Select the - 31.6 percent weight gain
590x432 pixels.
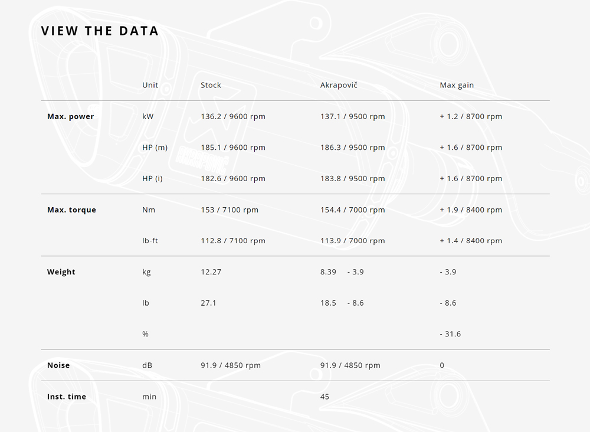pos(450,334)
